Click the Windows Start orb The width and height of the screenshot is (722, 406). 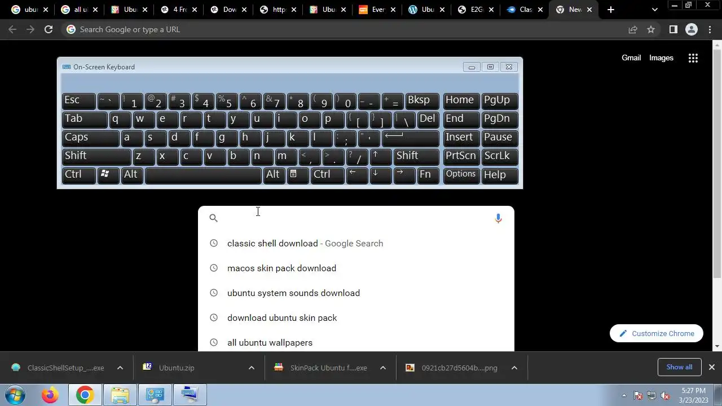point(15,395)
